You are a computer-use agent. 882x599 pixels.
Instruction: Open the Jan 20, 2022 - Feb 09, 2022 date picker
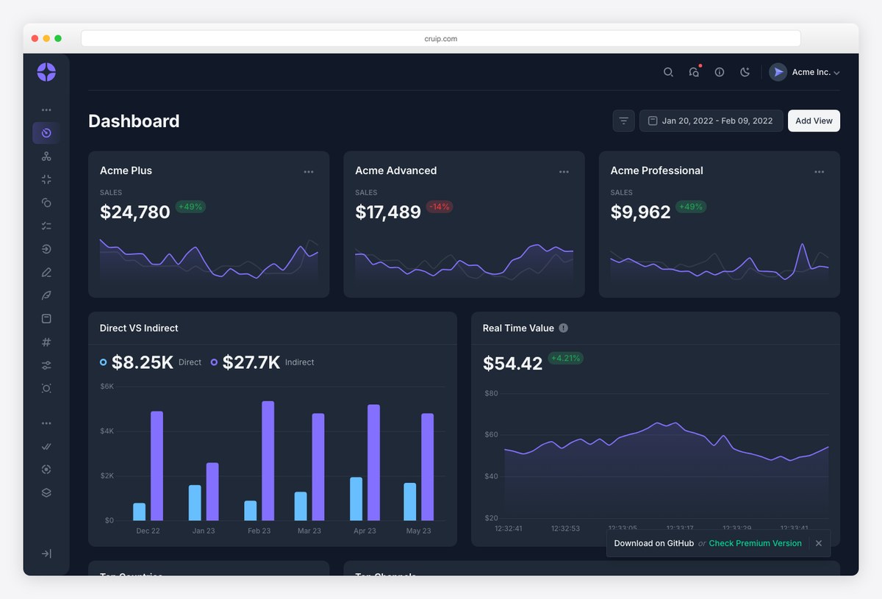tap(711, 121)
